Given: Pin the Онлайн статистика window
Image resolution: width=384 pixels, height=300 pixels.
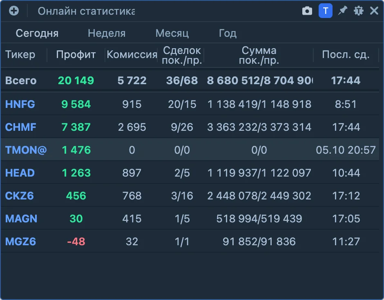Looking at the screenshot, I should (343, 11).
